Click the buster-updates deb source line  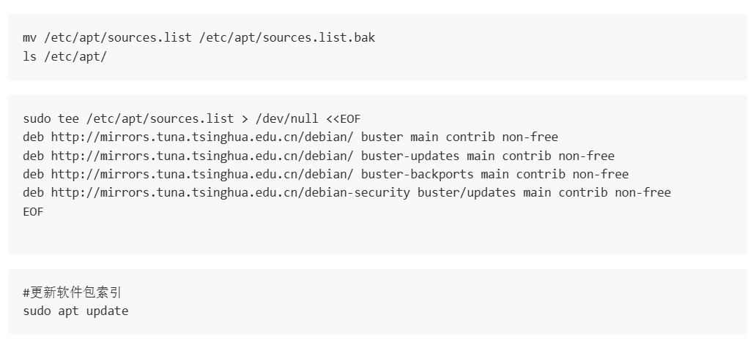[319, 156]
